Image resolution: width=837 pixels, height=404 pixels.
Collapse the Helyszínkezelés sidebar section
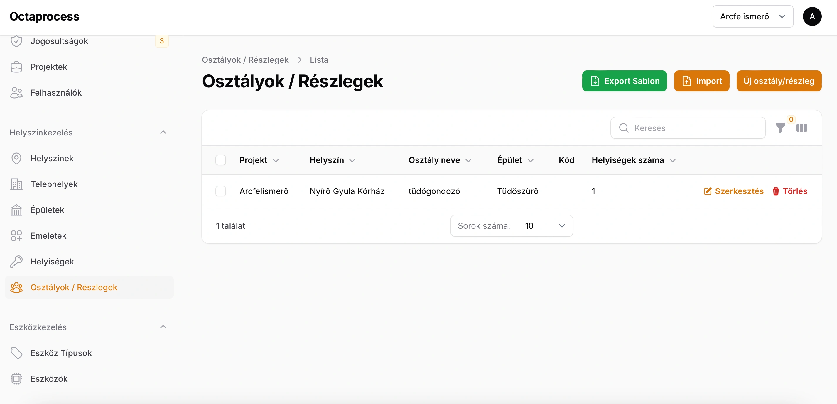coord(163,133)
